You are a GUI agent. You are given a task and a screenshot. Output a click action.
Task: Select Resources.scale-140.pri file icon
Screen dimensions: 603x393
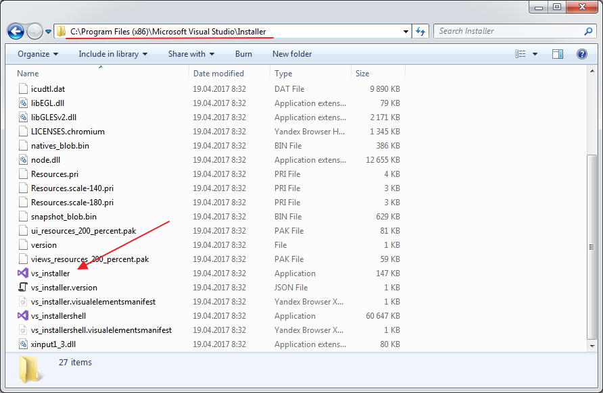click(x=23, y=188)
